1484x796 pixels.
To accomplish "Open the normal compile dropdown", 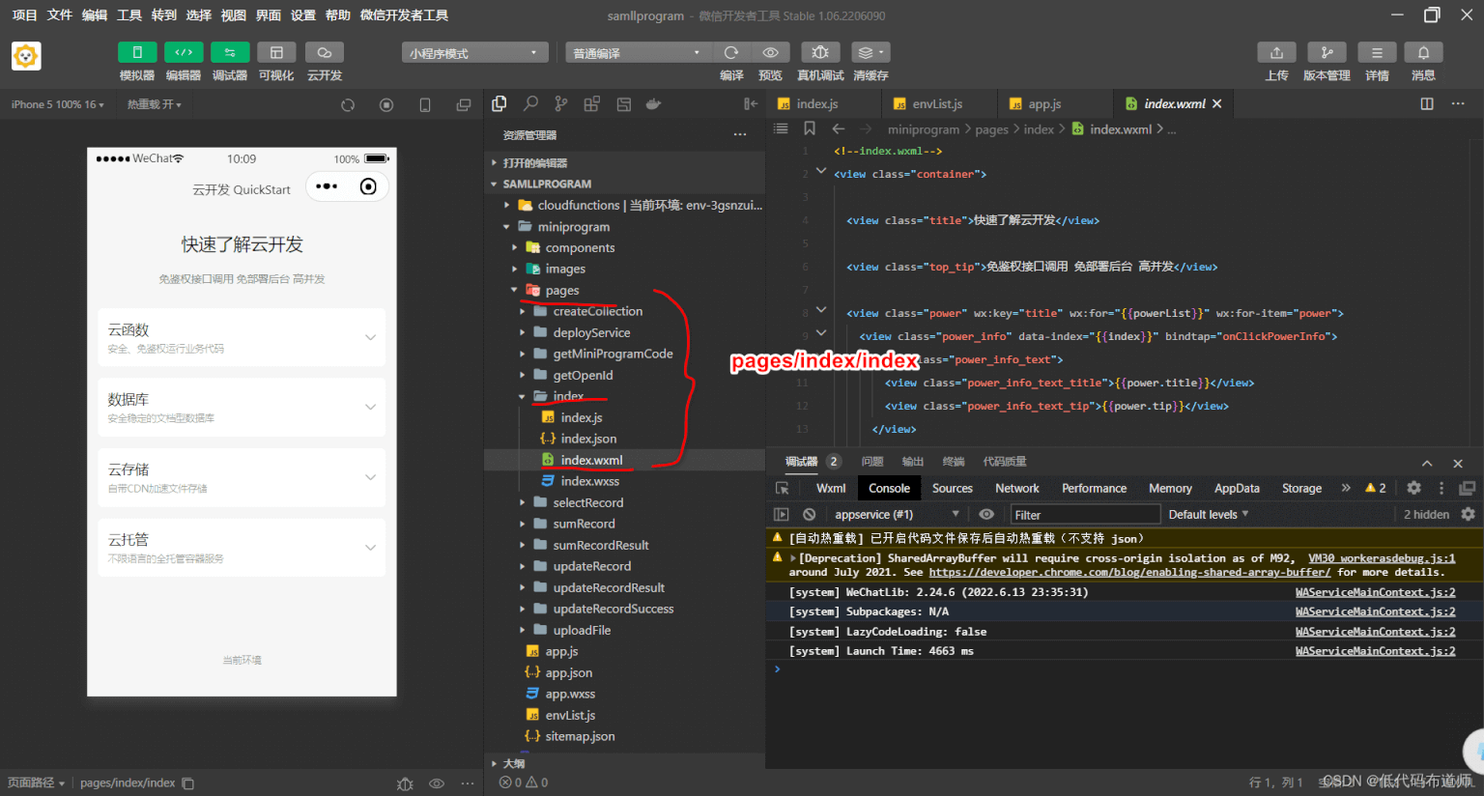I will tap(638, 53).
